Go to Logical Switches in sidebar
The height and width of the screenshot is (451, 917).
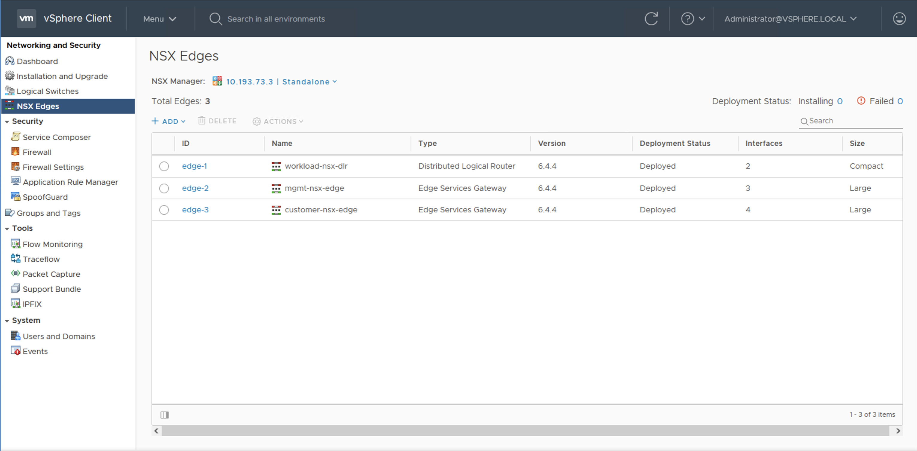(x=47, y=91)
